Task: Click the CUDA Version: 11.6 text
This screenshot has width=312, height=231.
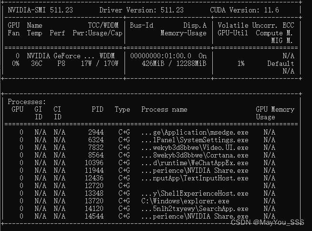Action: 244,10
